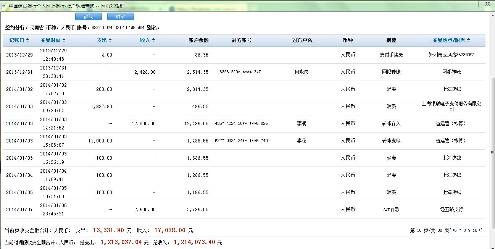Screen dimensions: 495x249
Task: Click the previous pages arrow icon
Action: [452, 230]
